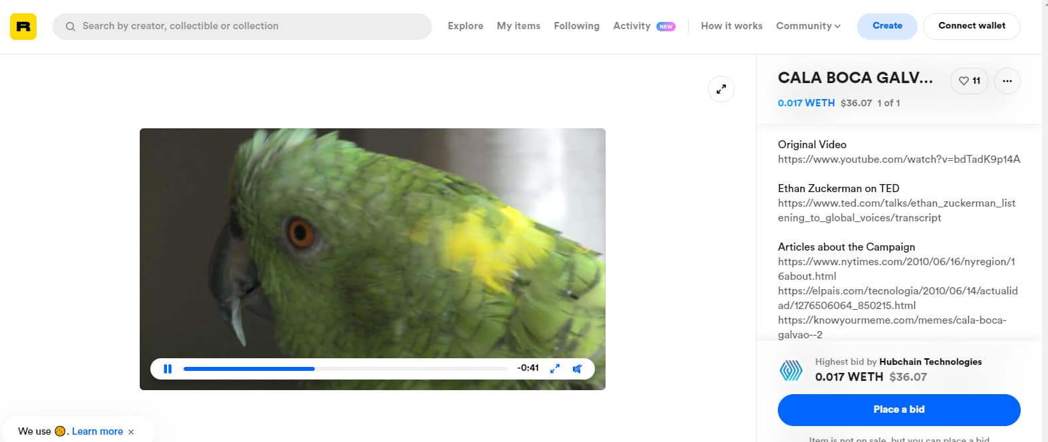
Task: Open the TED talk transcript link
Action: pyautogui.click(x=897, y=211)
